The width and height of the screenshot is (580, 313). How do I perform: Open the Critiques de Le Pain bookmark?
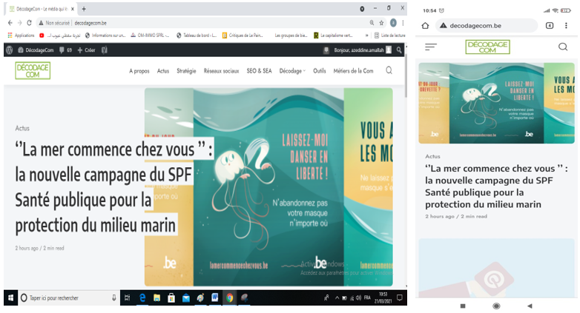[243, 36]
